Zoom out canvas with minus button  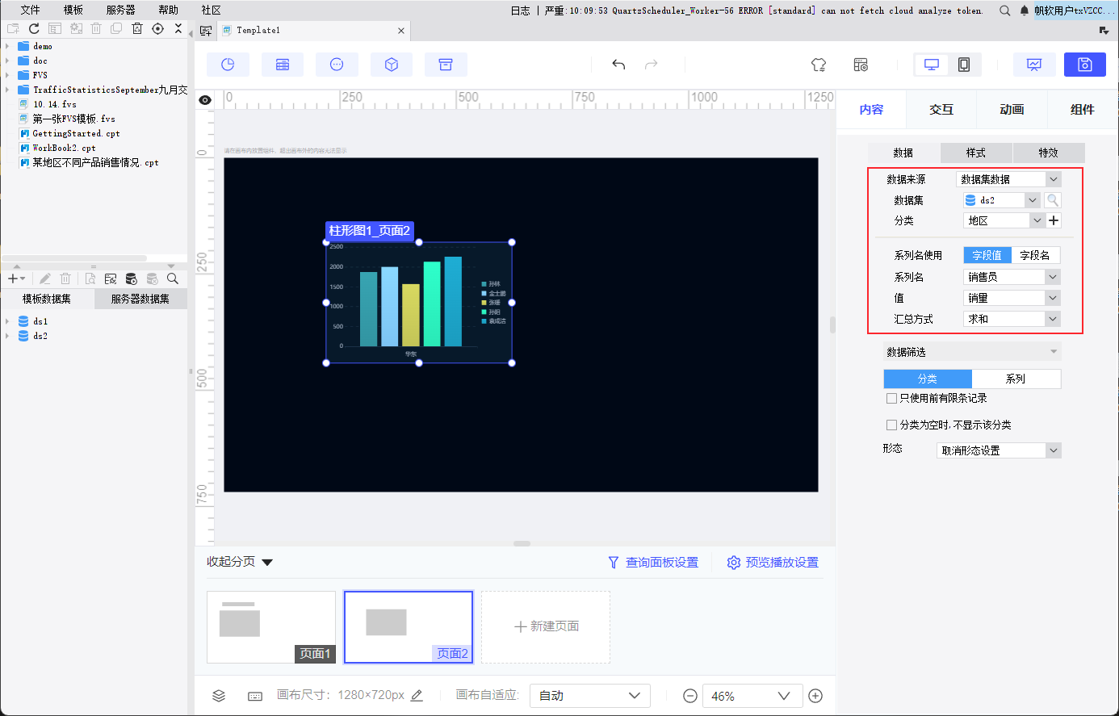690,696
